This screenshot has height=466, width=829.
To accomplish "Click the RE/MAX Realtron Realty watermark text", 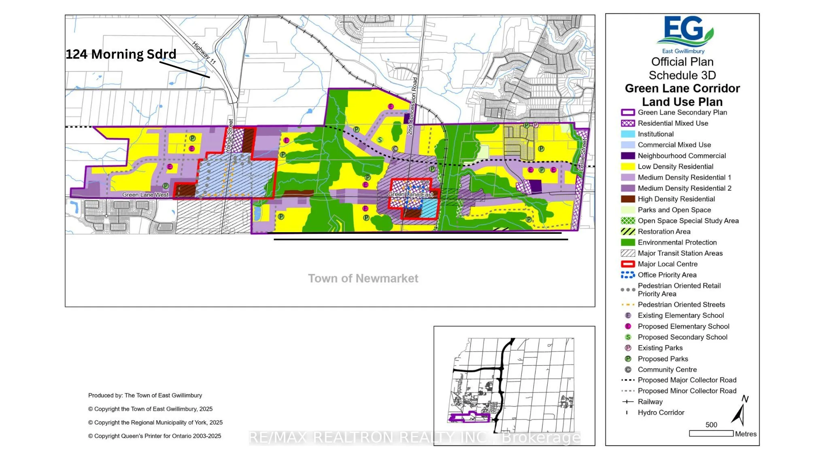I will pos(414,438).
